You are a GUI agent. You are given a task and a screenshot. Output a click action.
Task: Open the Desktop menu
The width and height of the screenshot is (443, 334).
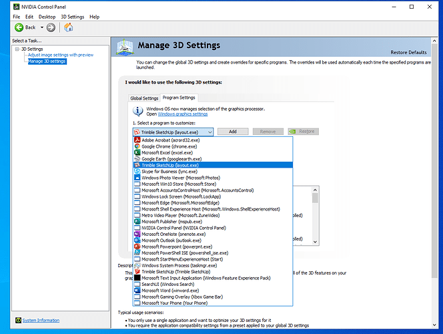point(47,17)
